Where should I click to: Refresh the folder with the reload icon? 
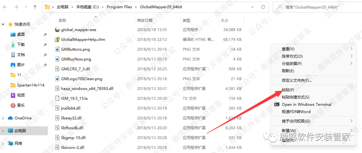263,7
